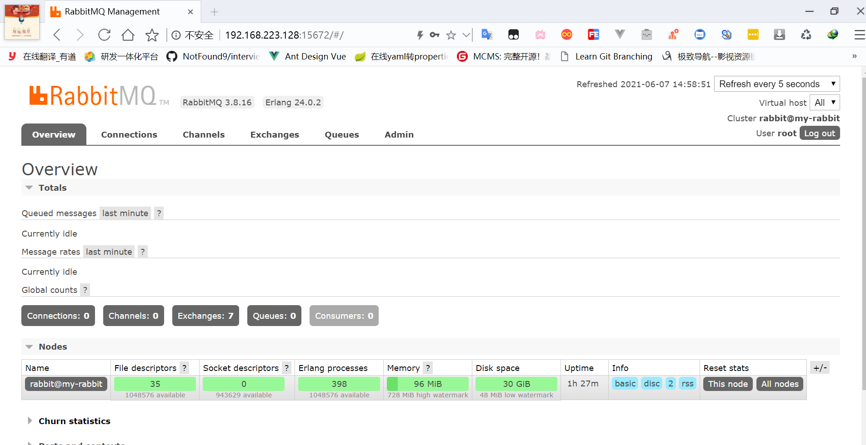The image size is (866, 445).
Task: Click the File descriptors 35 bar
Action: (155, 384)
